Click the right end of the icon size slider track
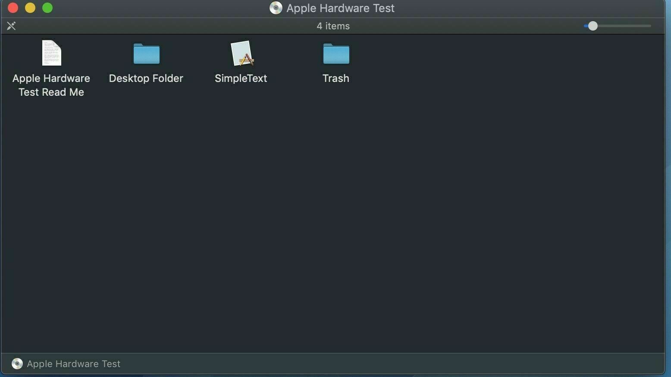The image size is (671, 377). click(649, 26)
